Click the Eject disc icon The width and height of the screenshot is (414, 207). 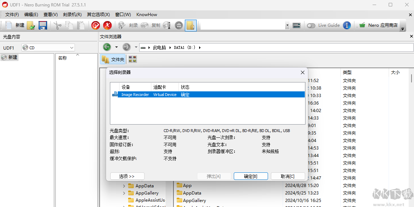pyautogui.click(x=179, y=25)
